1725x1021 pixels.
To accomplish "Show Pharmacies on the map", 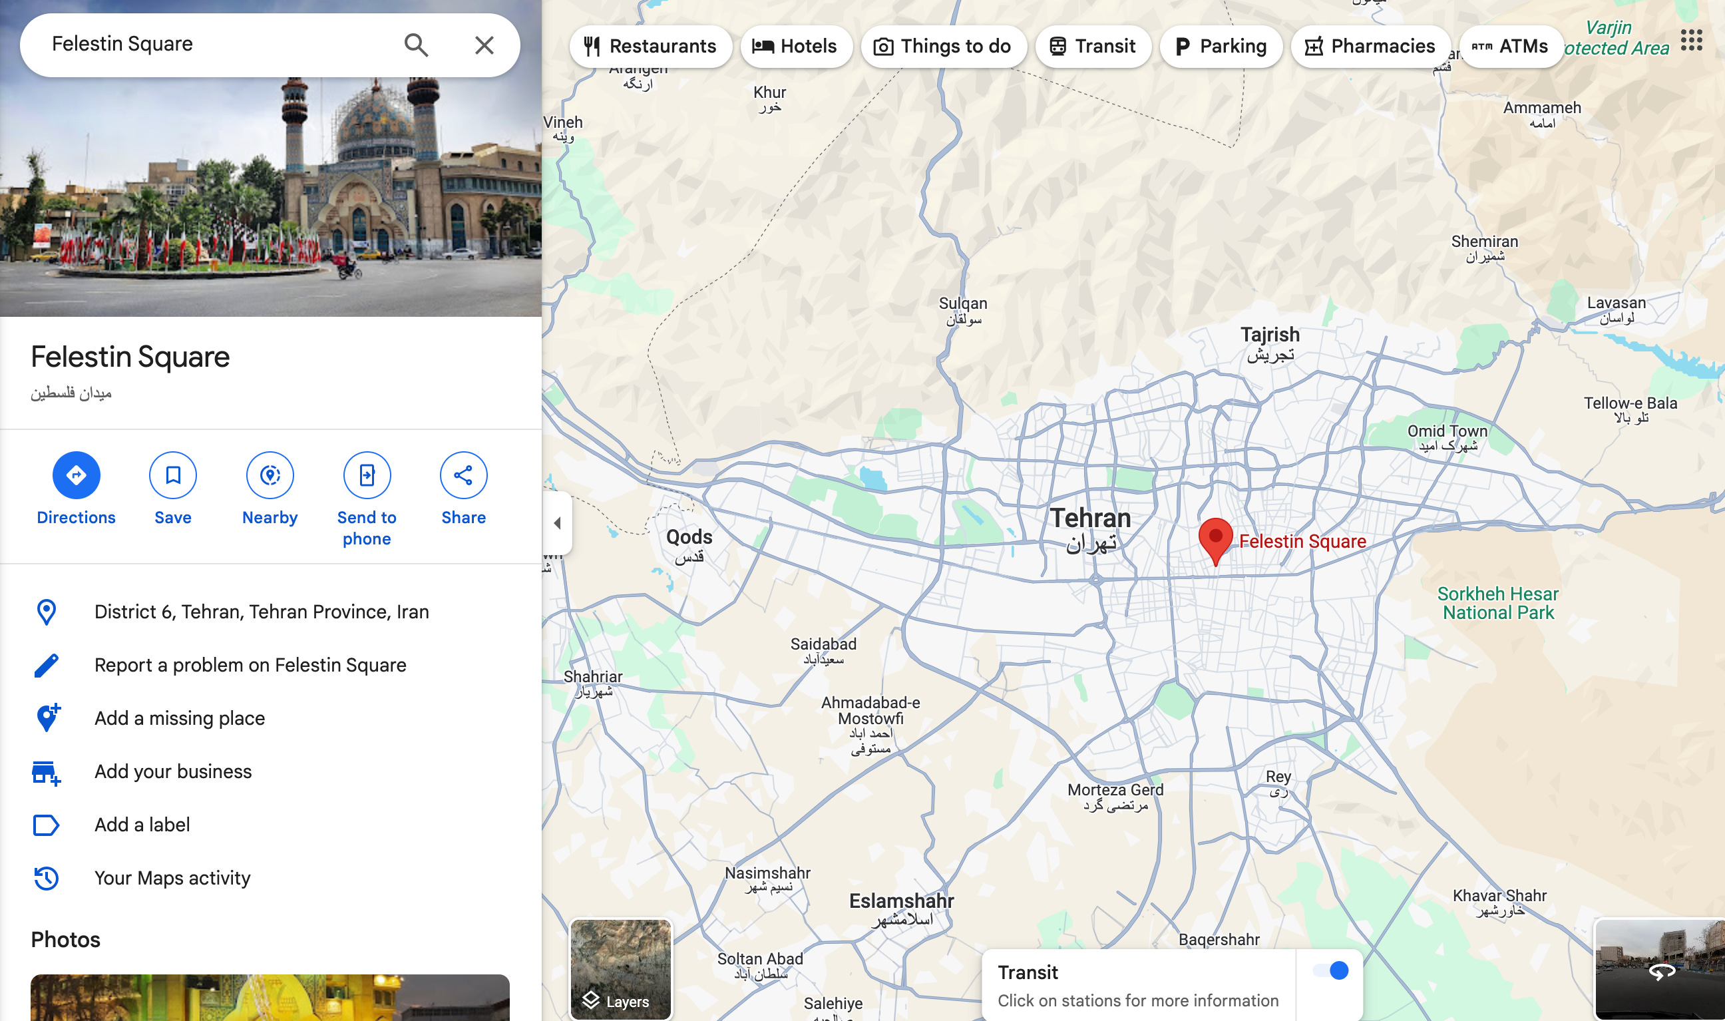I will click(1371, 47).
